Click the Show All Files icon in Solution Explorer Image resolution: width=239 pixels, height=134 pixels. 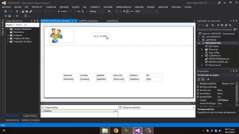(x=230, y=25)
